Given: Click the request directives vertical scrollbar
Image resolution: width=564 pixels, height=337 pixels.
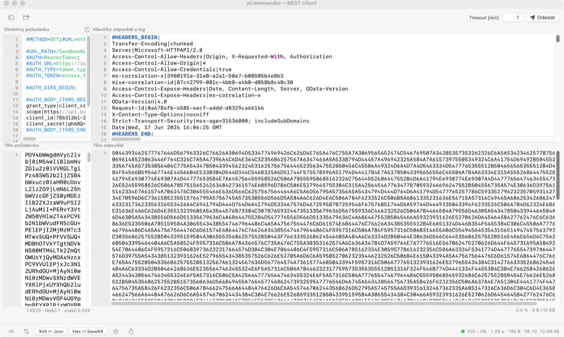Looking at the screenshot, I should (88, 71).
